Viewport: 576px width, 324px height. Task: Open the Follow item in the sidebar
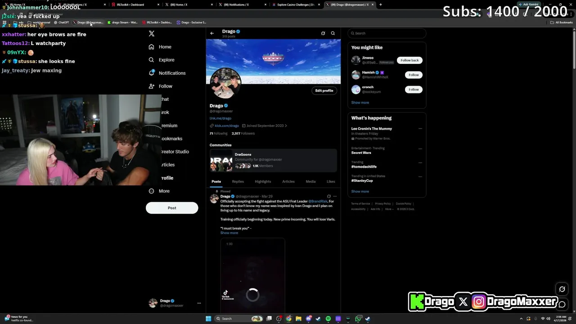pyautogui.click(x=160, y=86)
